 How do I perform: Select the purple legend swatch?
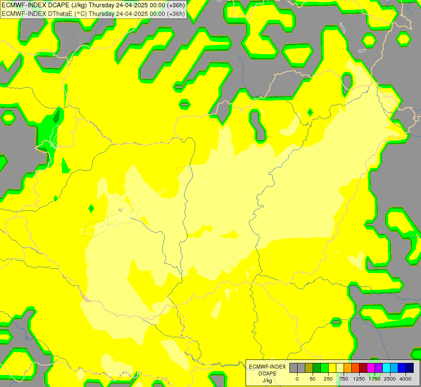pyautogui.click(x=378, y=368)
